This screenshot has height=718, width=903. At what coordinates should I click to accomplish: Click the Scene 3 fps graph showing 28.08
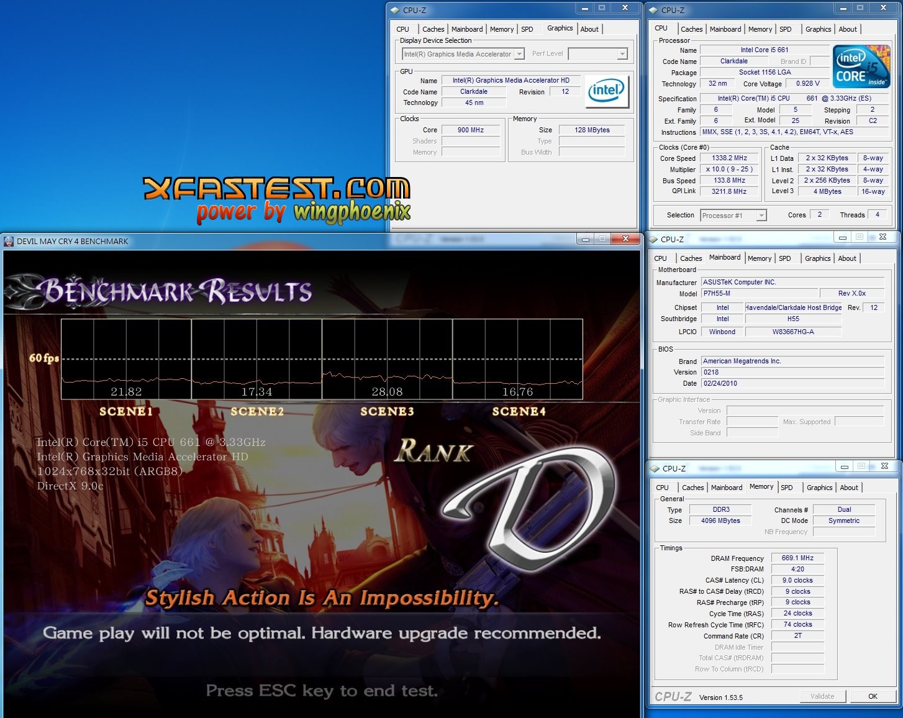point(387,359)
